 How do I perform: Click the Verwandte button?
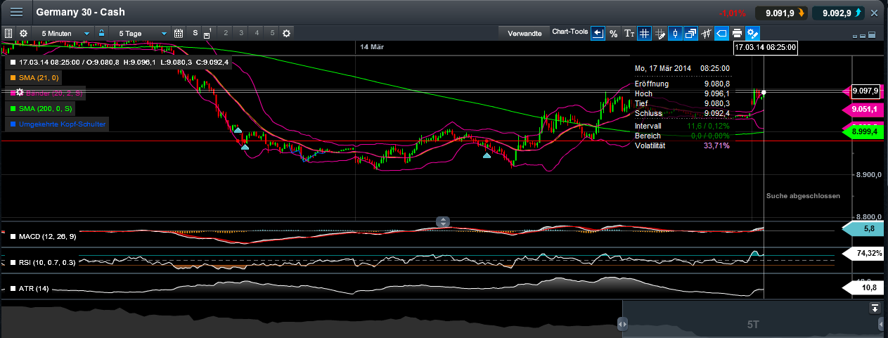[524, 33]
